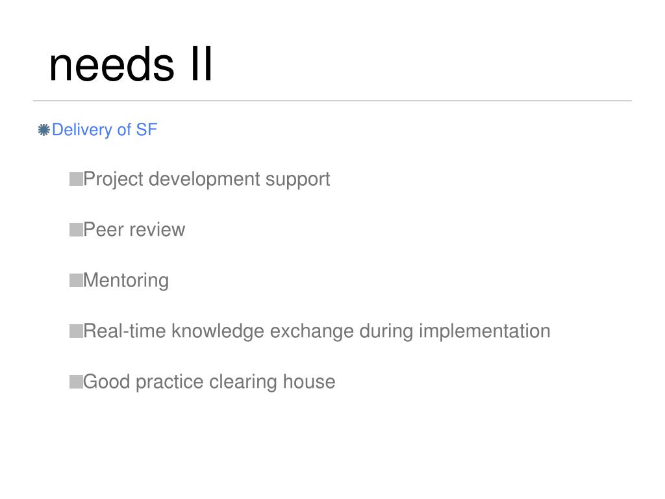Click the horizontal divider line under the title
Viewport: 665px width, 499px height.
pyautogui.click(x=332, y=101)
